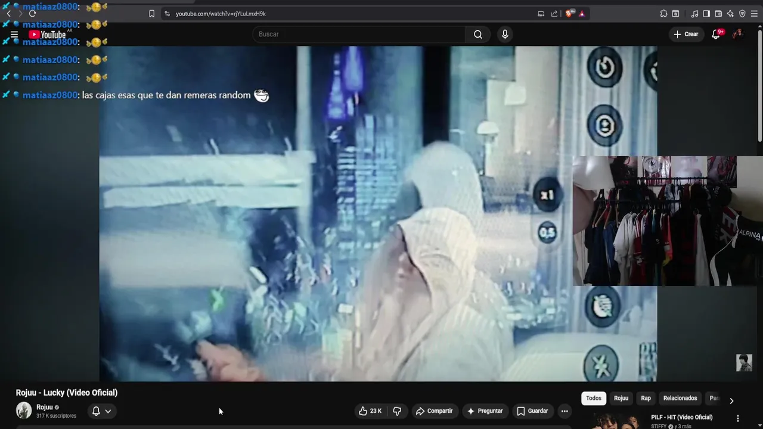Viewport: 763px width, 429px height.
Task: Open media control music note icon
Action: point(694,14)
